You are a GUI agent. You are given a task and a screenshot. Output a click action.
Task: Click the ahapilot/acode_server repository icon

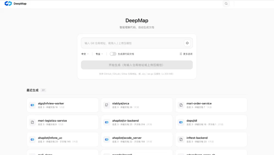(107, 139)
